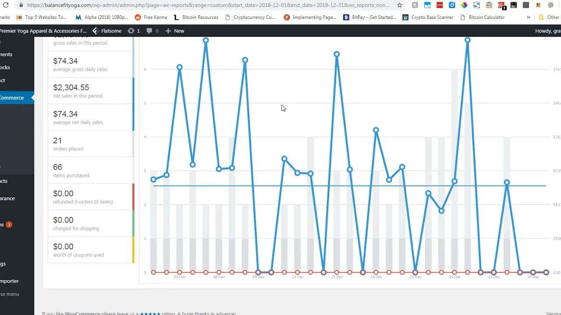Click the yellow coupons color bar in legend
The width and height of the screenshot is (561, 315).
[133, 250]
